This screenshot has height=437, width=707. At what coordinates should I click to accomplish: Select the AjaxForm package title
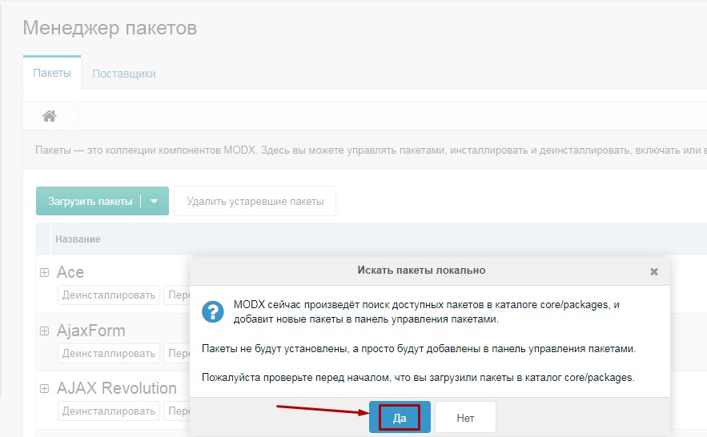90,331
